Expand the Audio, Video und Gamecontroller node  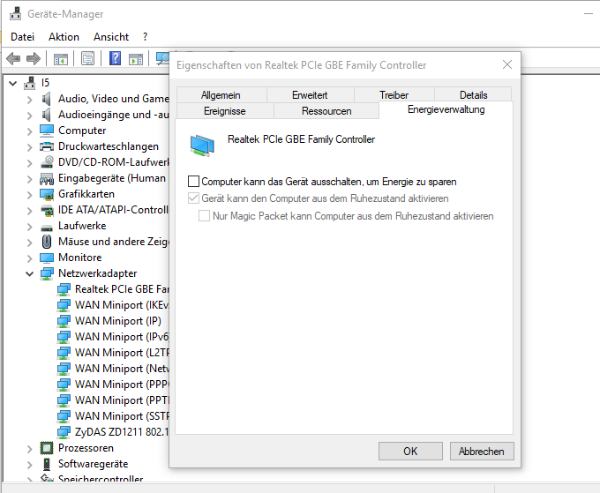[29, 100]
